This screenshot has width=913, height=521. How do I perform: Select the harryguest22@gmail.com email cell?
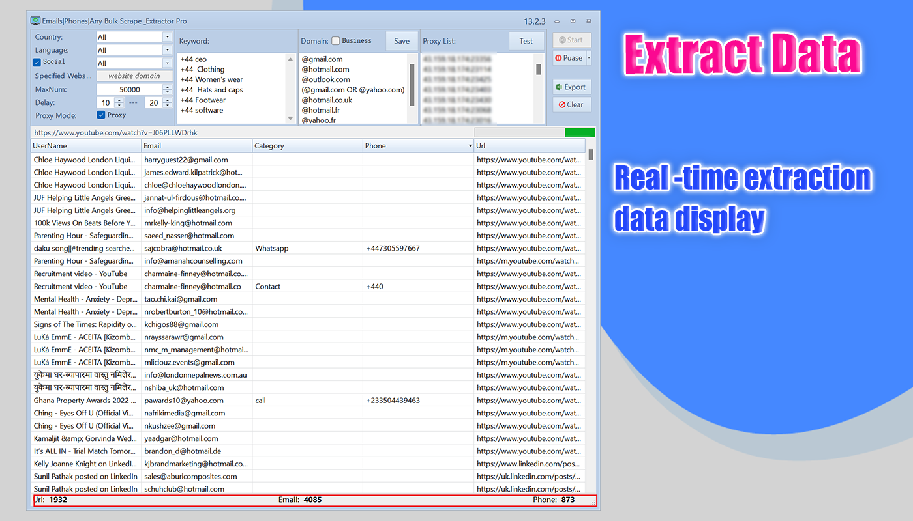click(x=197, y=160)
